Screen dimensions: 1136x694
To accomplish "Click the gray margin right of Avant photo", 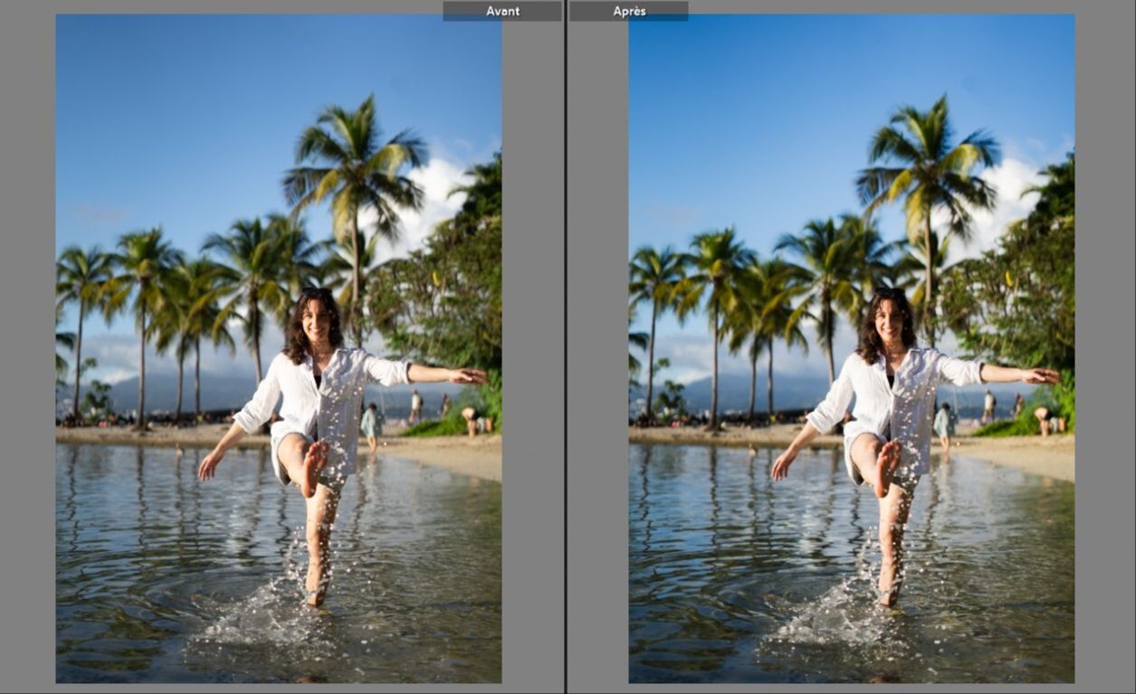I will pos(532,362).
